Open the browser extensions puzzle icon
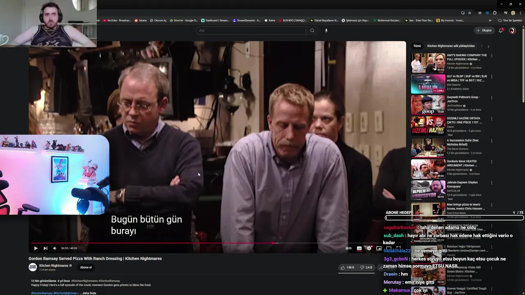525x295 pixels. coord(495,13)
